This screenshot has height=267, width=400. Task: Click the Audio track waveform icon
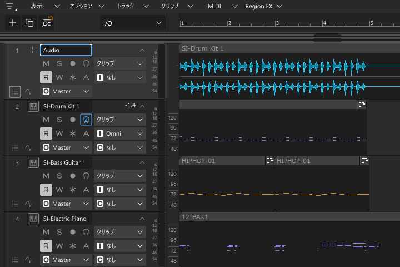[33, 50]
